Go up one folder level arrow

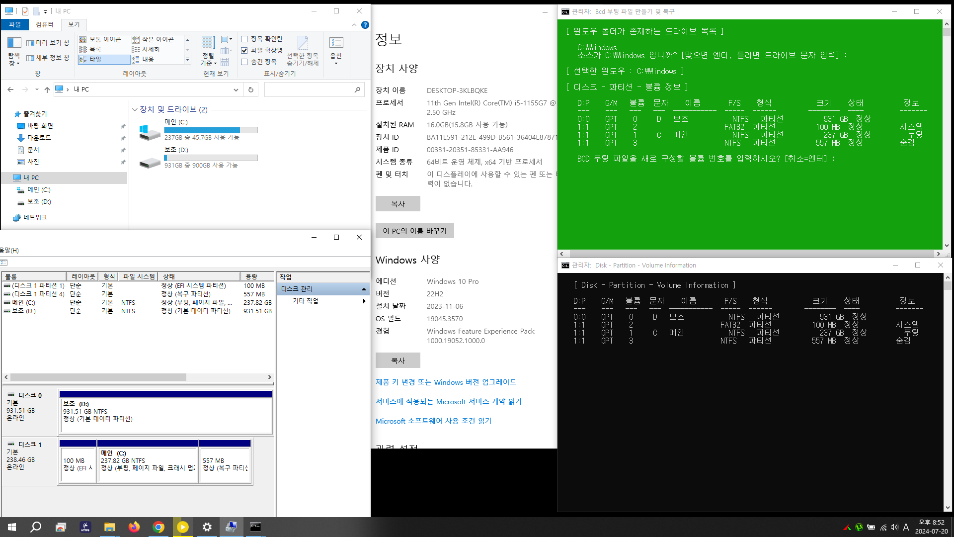[x=47, y=89]
